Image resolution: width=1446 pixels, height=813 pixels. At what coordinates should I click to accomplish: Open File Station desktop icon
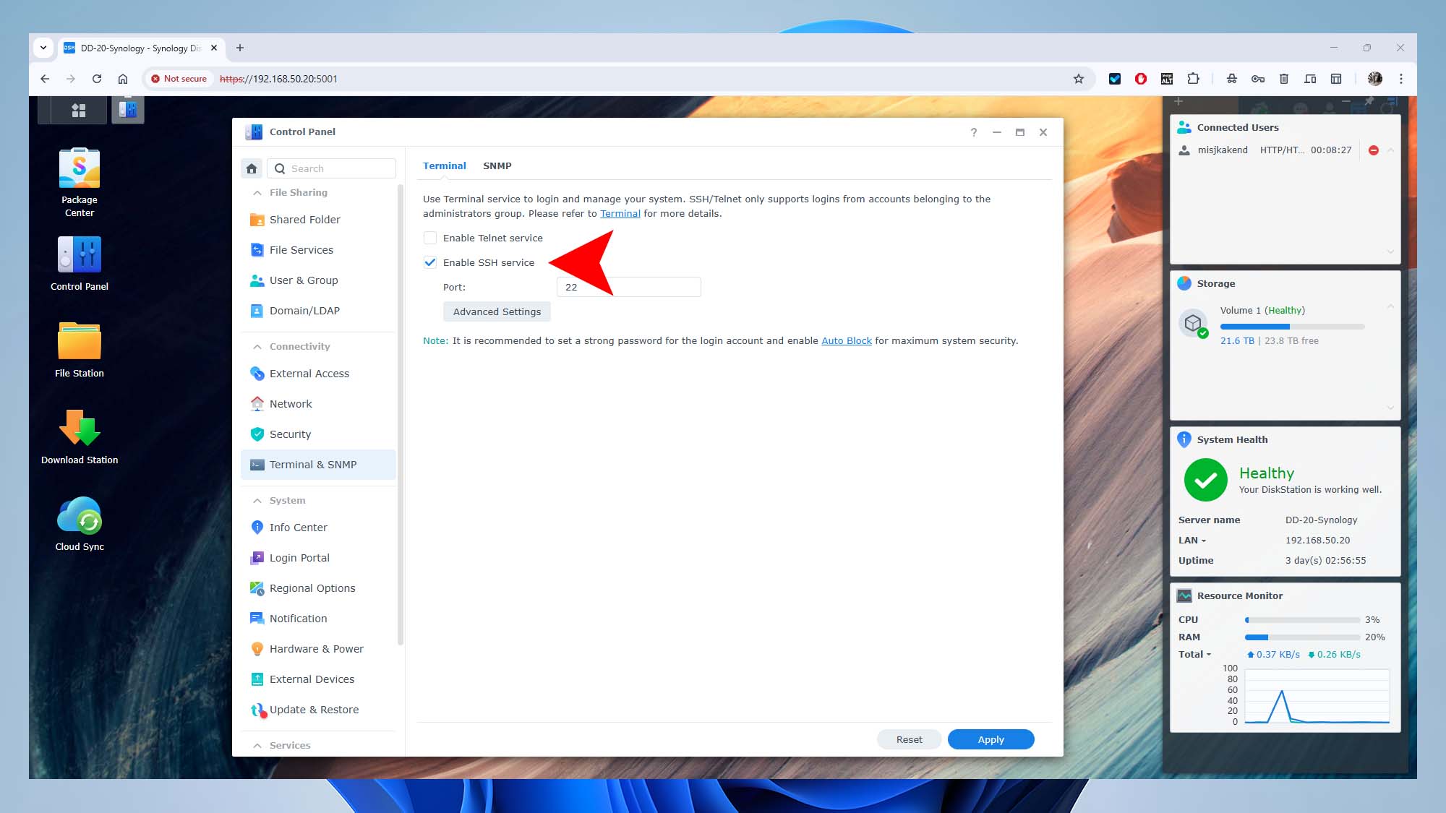click(80, 350)
